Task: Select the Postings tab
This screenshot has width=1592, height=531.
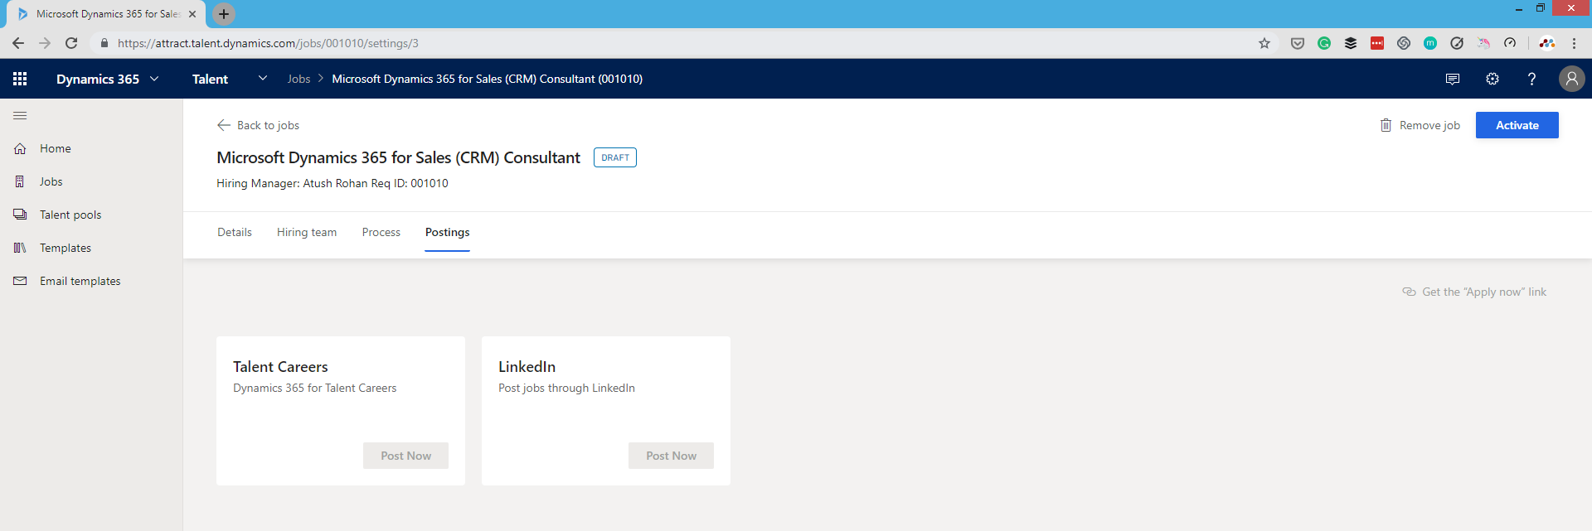Action: [448, 232]
